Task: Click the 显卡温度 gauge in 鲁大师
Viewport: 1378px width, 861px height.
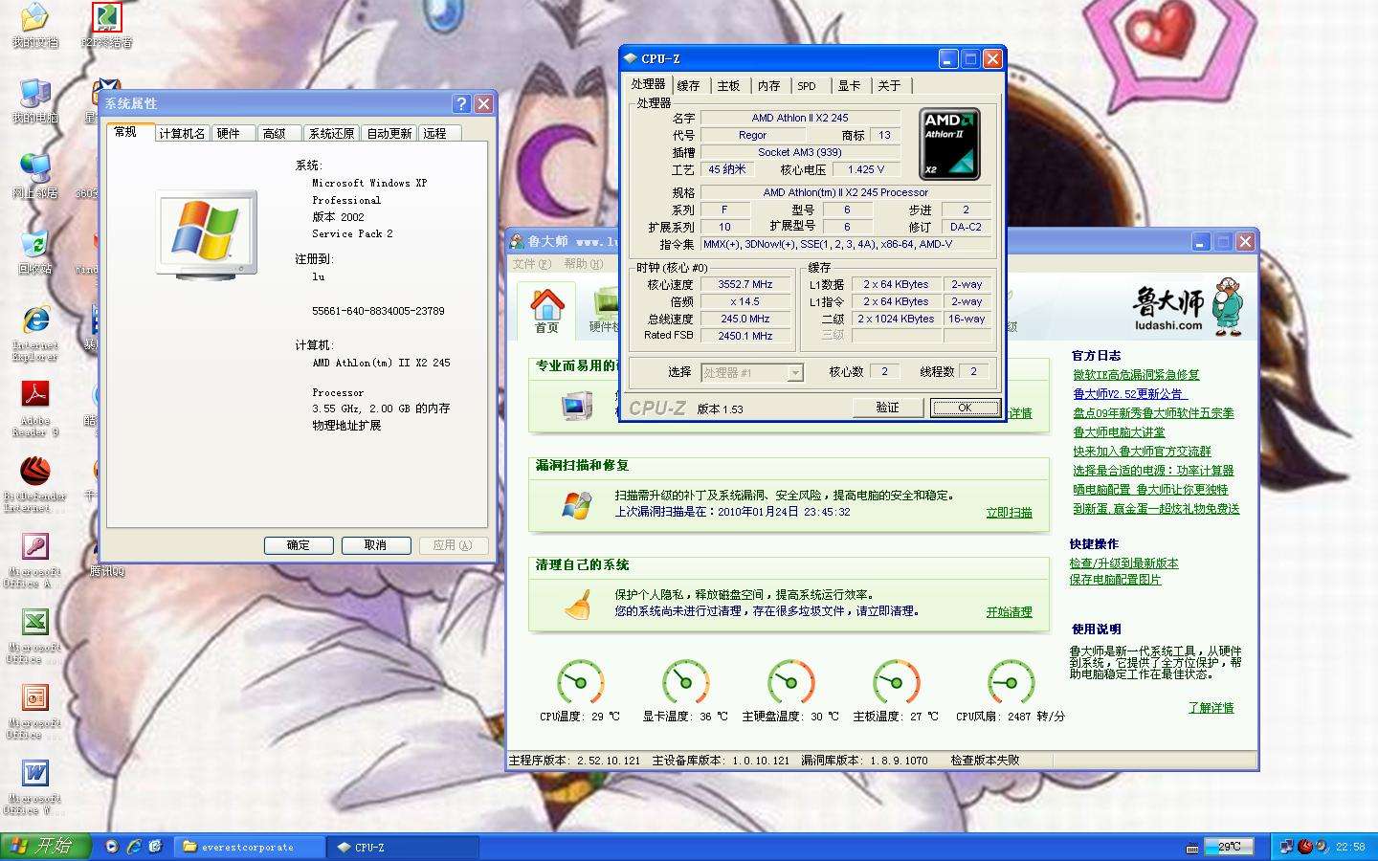Action: (x=685, y=683)
